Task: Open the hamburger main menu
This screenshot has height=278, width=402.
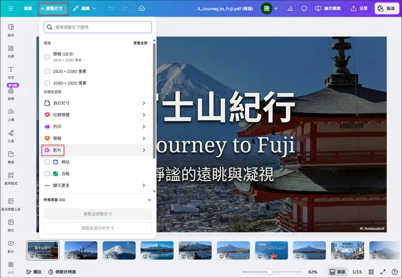Action: pos(11,9)
